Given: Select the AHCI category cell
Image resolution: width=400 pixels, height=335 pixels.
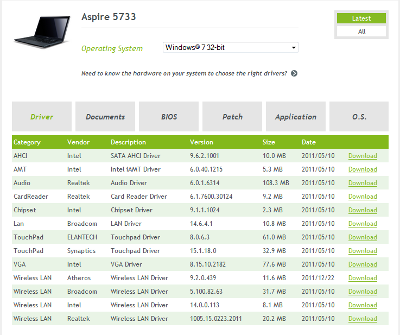Looking at the screenshot, I should (20, 156).
